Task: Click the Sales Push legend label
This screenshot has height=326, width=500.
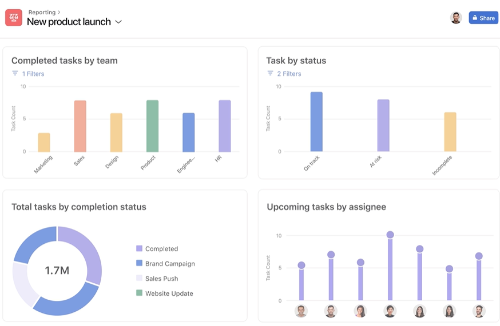Action: click(x=162, y=279)
